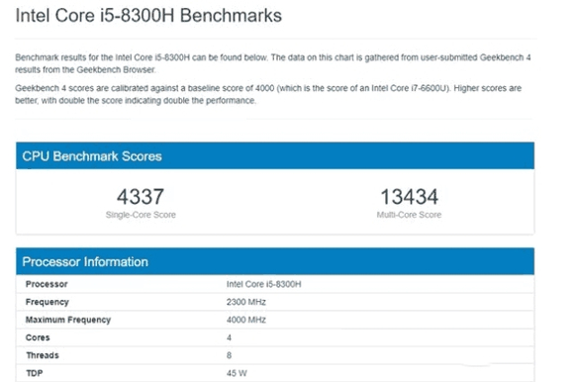573x382 pixels.
Task: Click the Threads row label
Action: 43,355
